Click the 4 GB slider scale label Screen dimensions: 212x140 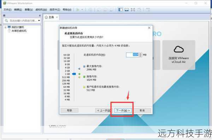pos(67,68)
